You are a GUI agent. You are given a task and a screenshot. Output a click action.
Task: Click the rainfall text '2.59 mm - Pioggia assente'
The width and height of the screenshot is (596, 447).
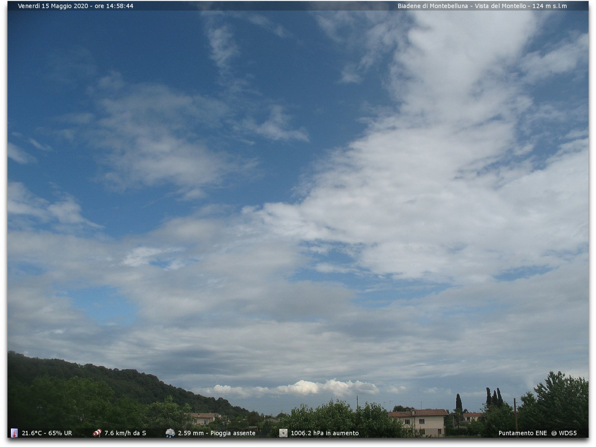click(217, 433)
